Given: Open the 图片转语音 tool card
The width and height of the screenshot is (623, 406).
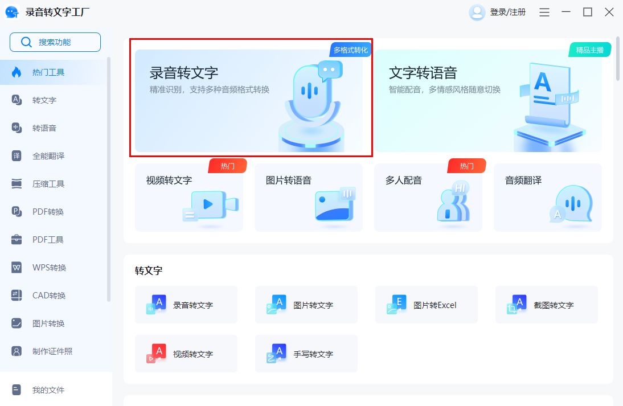Looking at the screenshot, I should [309, 198].
